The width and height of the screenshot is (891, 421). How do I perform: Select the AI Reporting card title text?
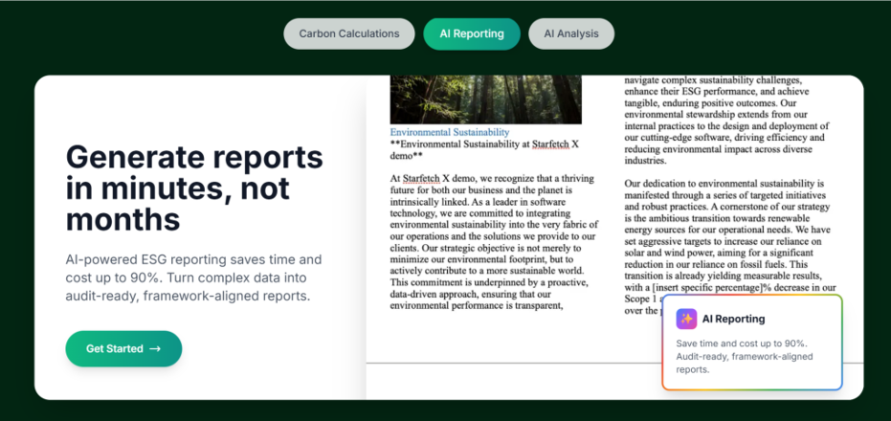pyautogui.click(x=734, y=319)
